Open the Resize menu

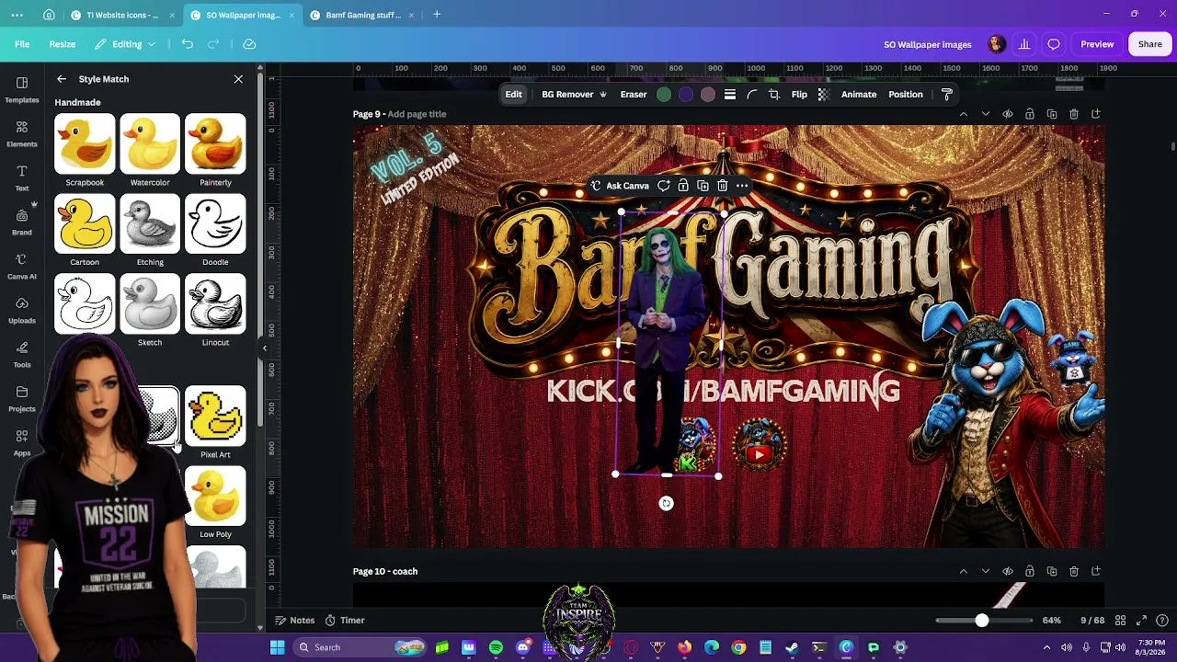coord(63,44)
